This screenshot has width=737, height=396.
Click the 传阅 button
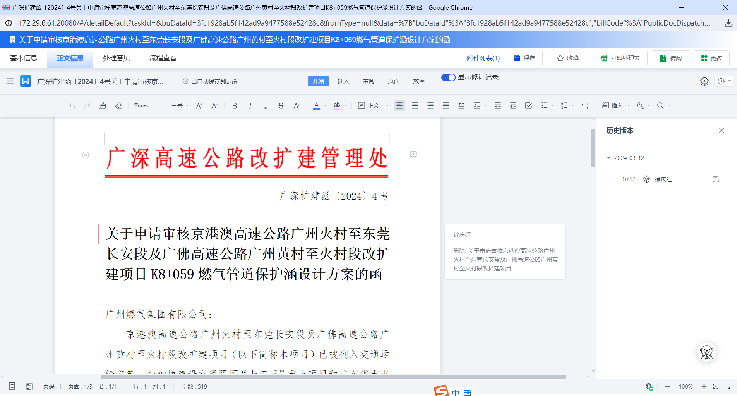tap(671, 58)
